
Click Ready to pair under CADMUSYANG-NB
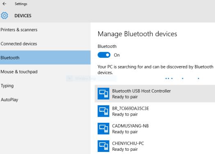click(x=125, y=132)
